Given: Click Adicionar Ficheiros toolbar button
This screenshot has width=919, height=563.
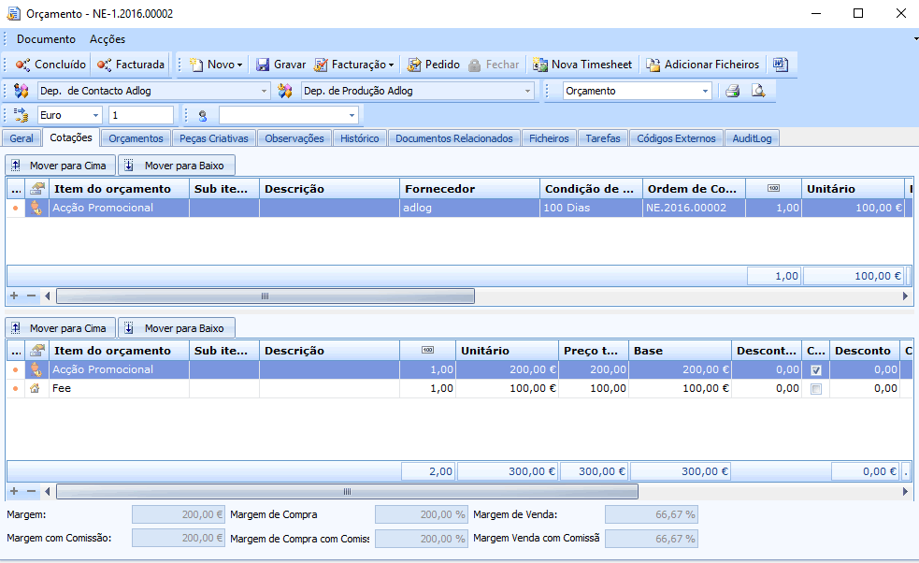Looking at the screenshot, I should tap(702, 65).
